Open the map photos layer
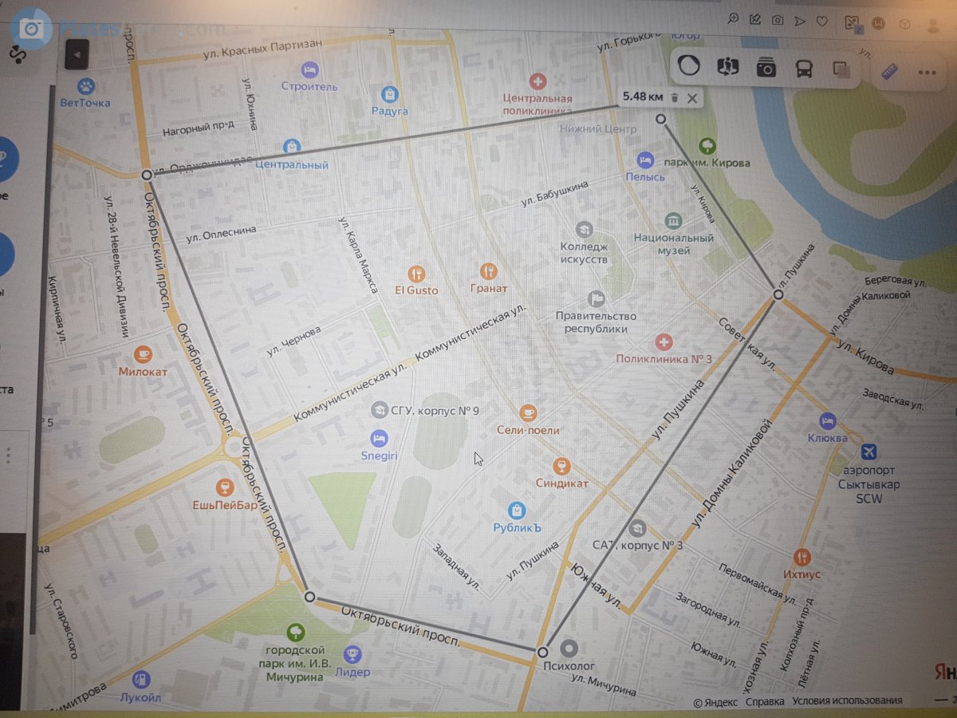Image resolution: width=957 pixels, height=718 pixels. (x=766, y=68)
